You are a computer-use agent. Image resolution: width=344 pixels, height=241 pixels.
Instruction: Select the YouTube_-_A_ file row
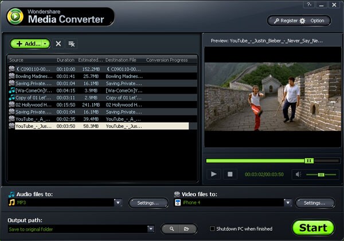coord(103,119)
